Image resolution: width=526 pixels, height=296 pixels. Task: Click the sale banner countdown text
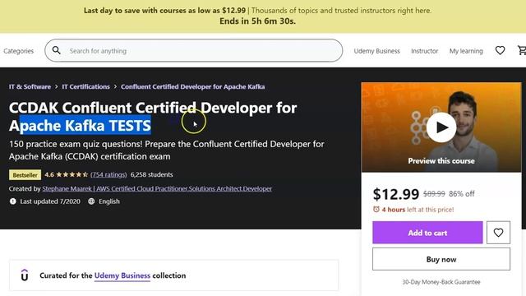click(257, 21)
